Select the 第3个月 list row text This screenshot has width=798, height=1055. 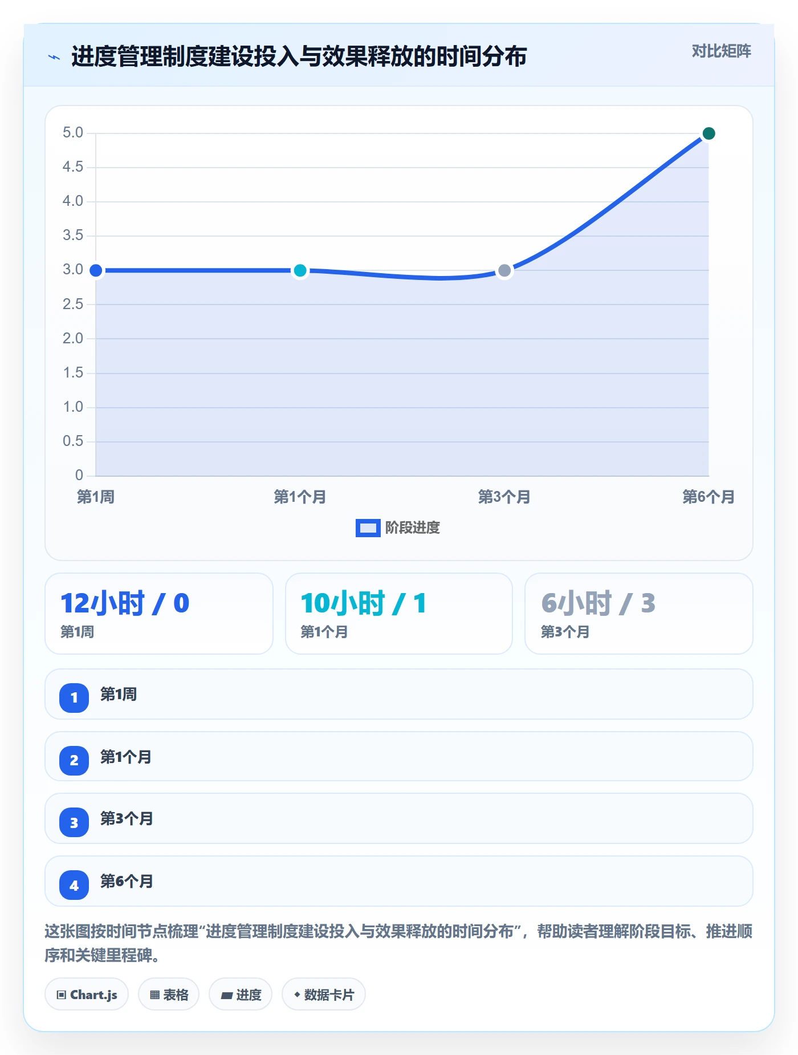coord(127,819)
